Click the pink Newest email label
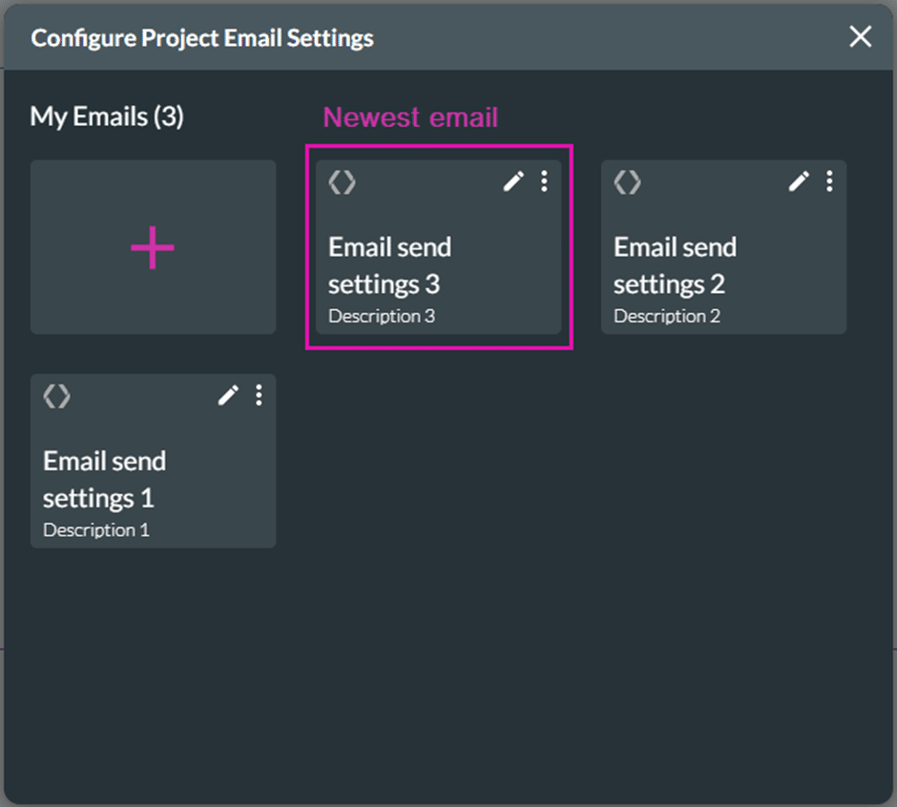The width and height of the screenshot is (897, 807). [410, 117]
